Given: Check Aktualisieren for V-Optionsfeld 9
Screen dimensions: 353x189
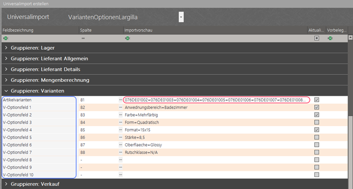Looking at the screenshot, I should tap(317, 167).
